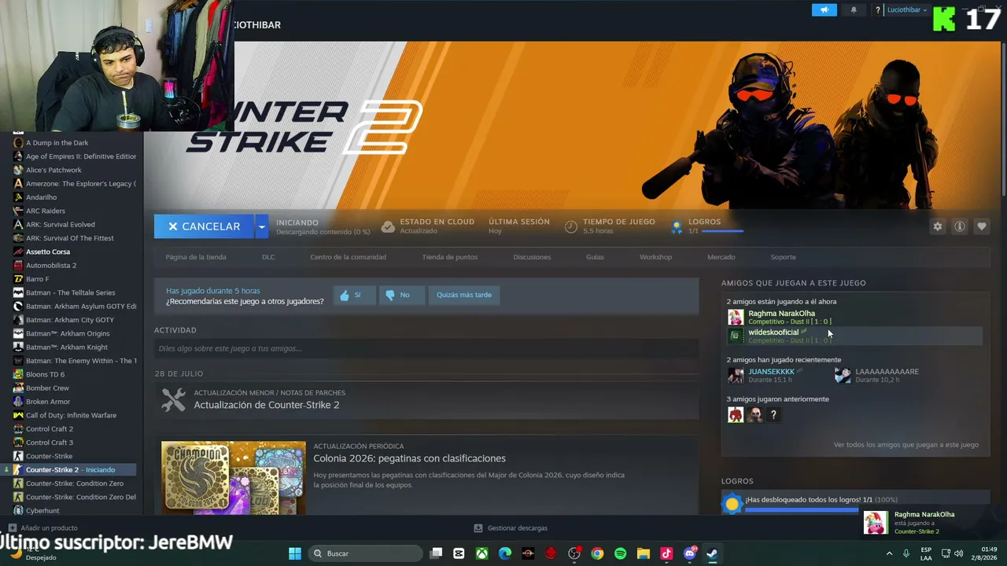
Task: Click the taskbar Buscar search box
Action: 364,553
